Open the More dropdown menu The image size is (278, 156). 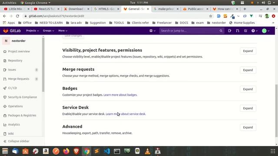click(x=63, y=31)
